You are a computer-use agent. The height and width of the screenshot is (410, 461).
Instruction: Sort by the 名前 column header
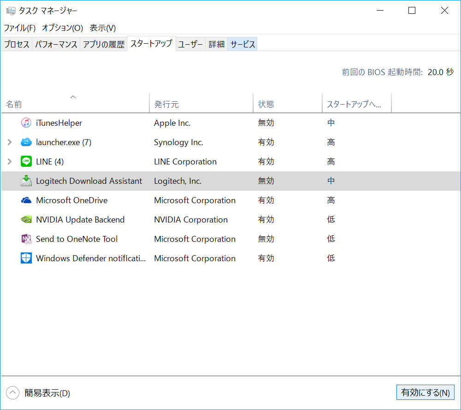[x=75, y=103]
